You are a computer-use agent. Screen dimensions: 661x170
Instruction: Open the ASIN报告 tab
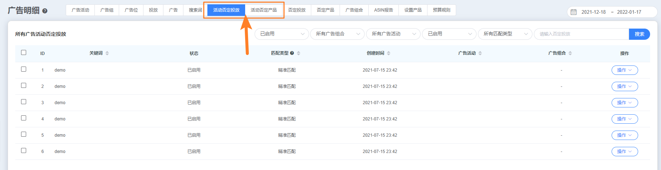[x=384, y=10]
